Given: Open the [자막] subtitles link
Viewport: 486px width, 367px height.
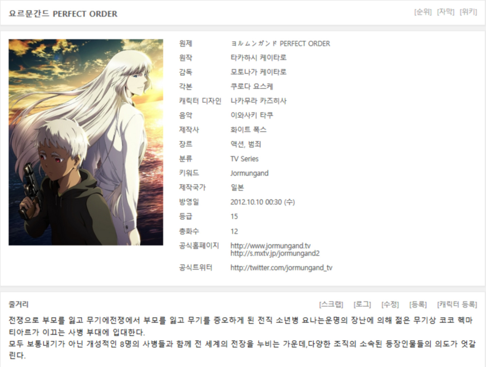Looking at the screenshot, I should (x=446, y=12).
